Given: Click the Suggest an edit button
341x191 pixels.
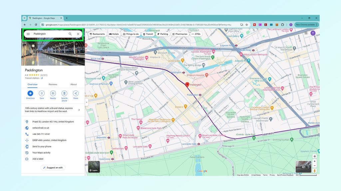Looking at the screenshot, I should (x=53, y=167).
